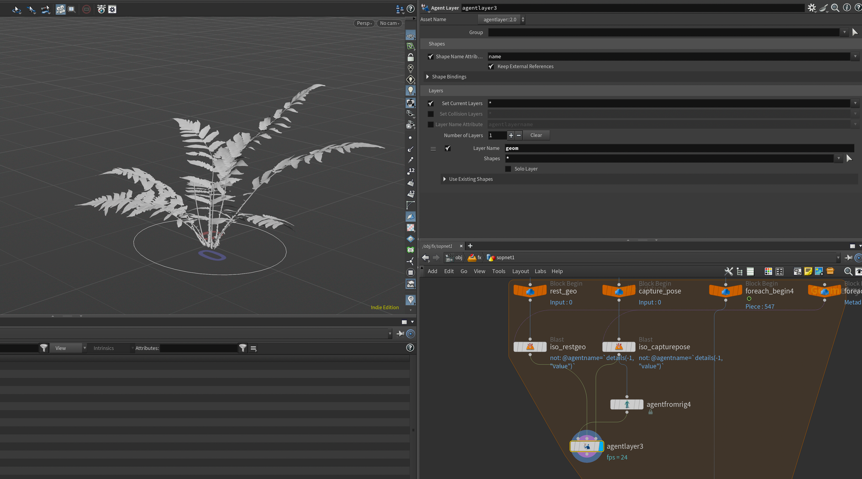Expand Use Existing Shapes section
This screenshot has width=862, height=479.
(x=444, y=179)
